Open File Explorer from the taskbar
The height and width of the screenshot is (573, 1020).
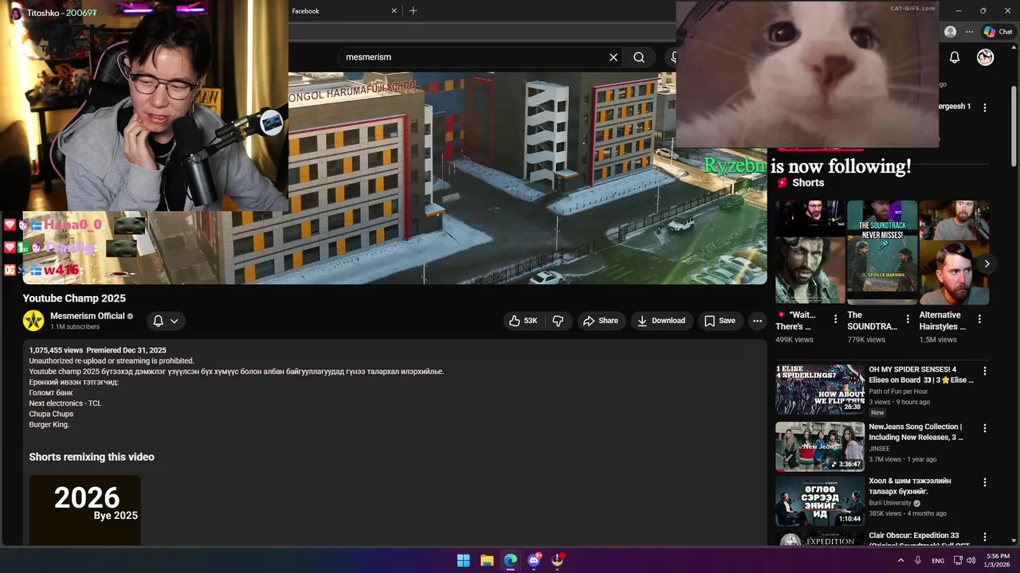click(x=487, y=560)
